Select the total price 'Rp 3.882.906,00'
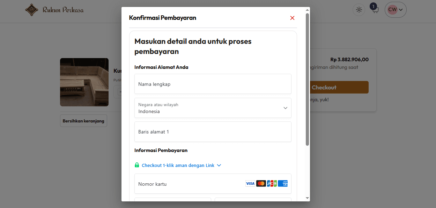The width and height of the screenshot is (436, 208). 349,59
